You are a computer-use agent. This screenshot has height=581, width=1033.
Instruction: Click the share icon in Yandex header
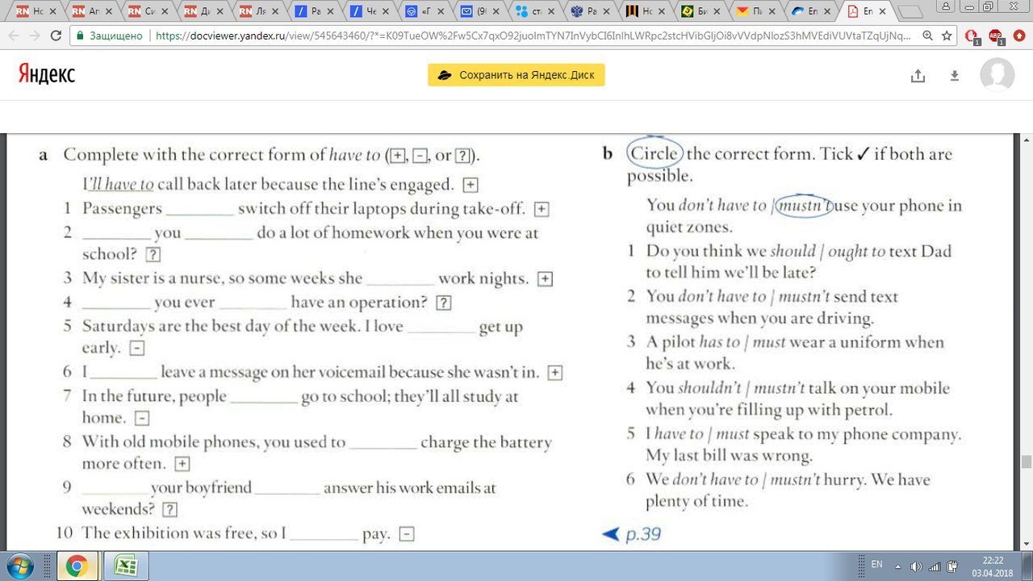click(918, 75)
